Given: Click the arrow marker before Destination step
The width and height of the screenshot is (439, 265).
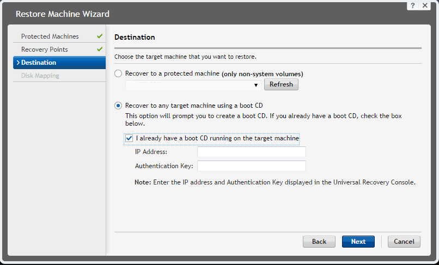Looking at the screenshot, I should click(18, 63).
